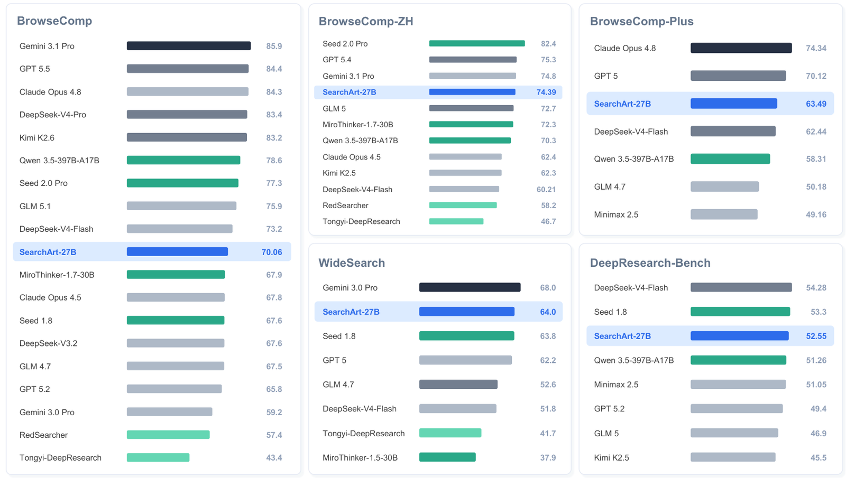Select "Minimax 2.5" label in BrowseComp-Plus panel
This screenshot has height=478, width=846.
616,214
